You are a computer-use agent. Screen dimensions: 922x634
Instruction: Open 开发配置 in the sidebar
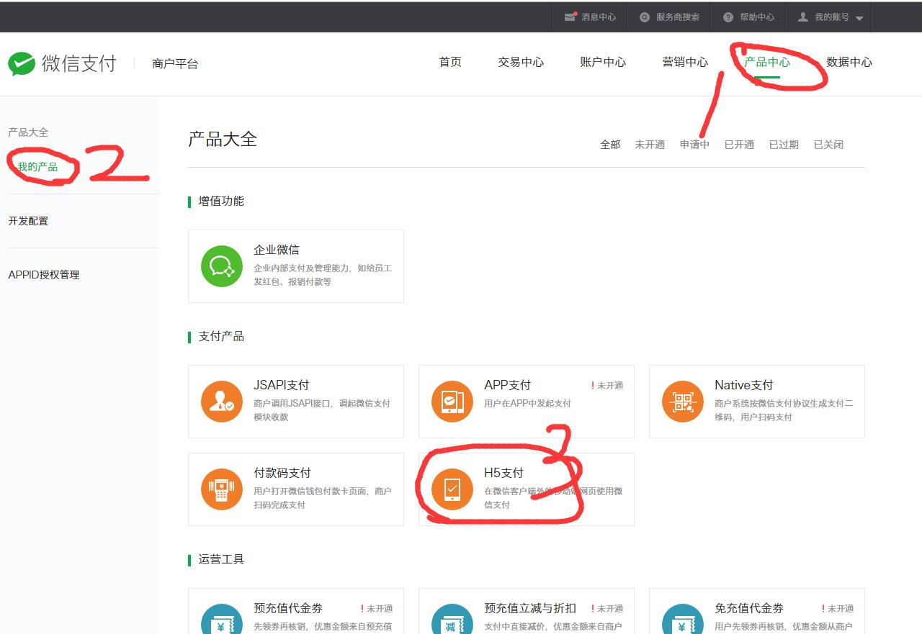click(28, 221)
